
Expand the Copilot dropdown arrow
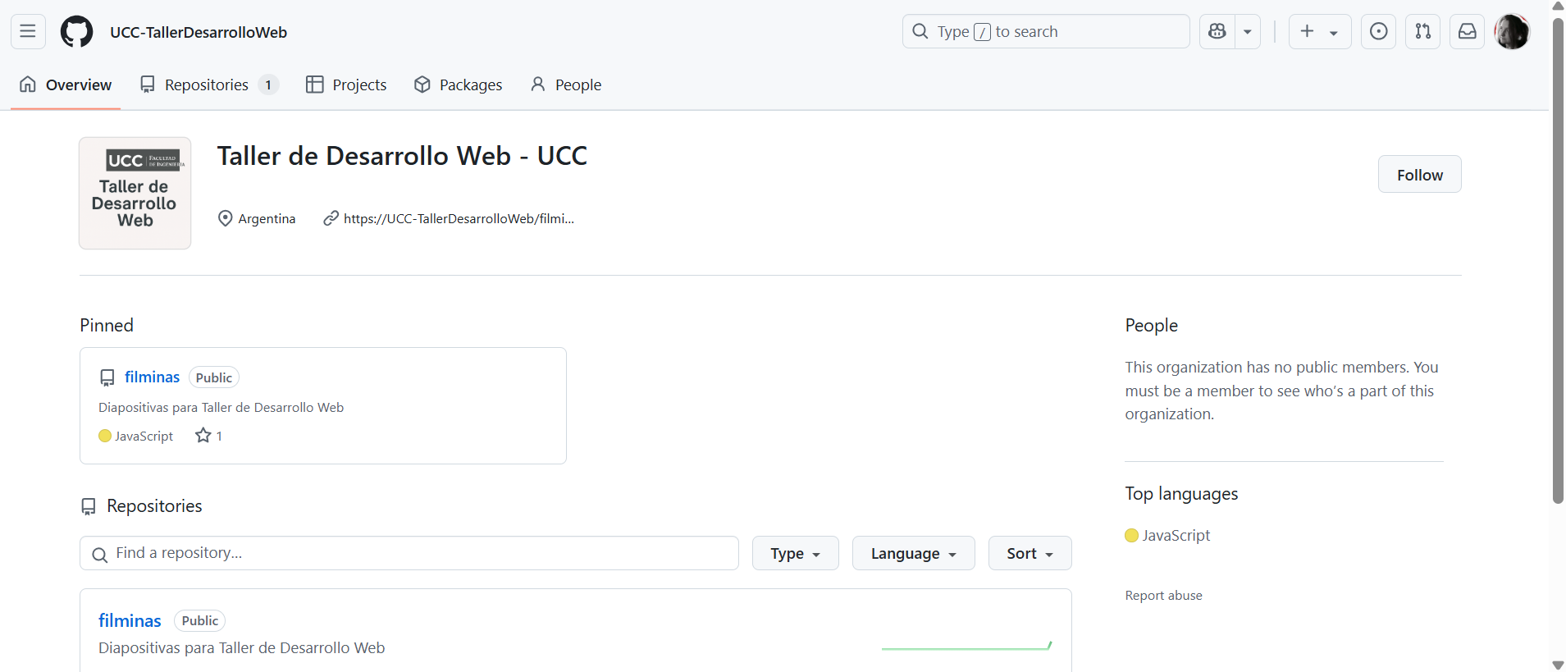[1248, 32]
